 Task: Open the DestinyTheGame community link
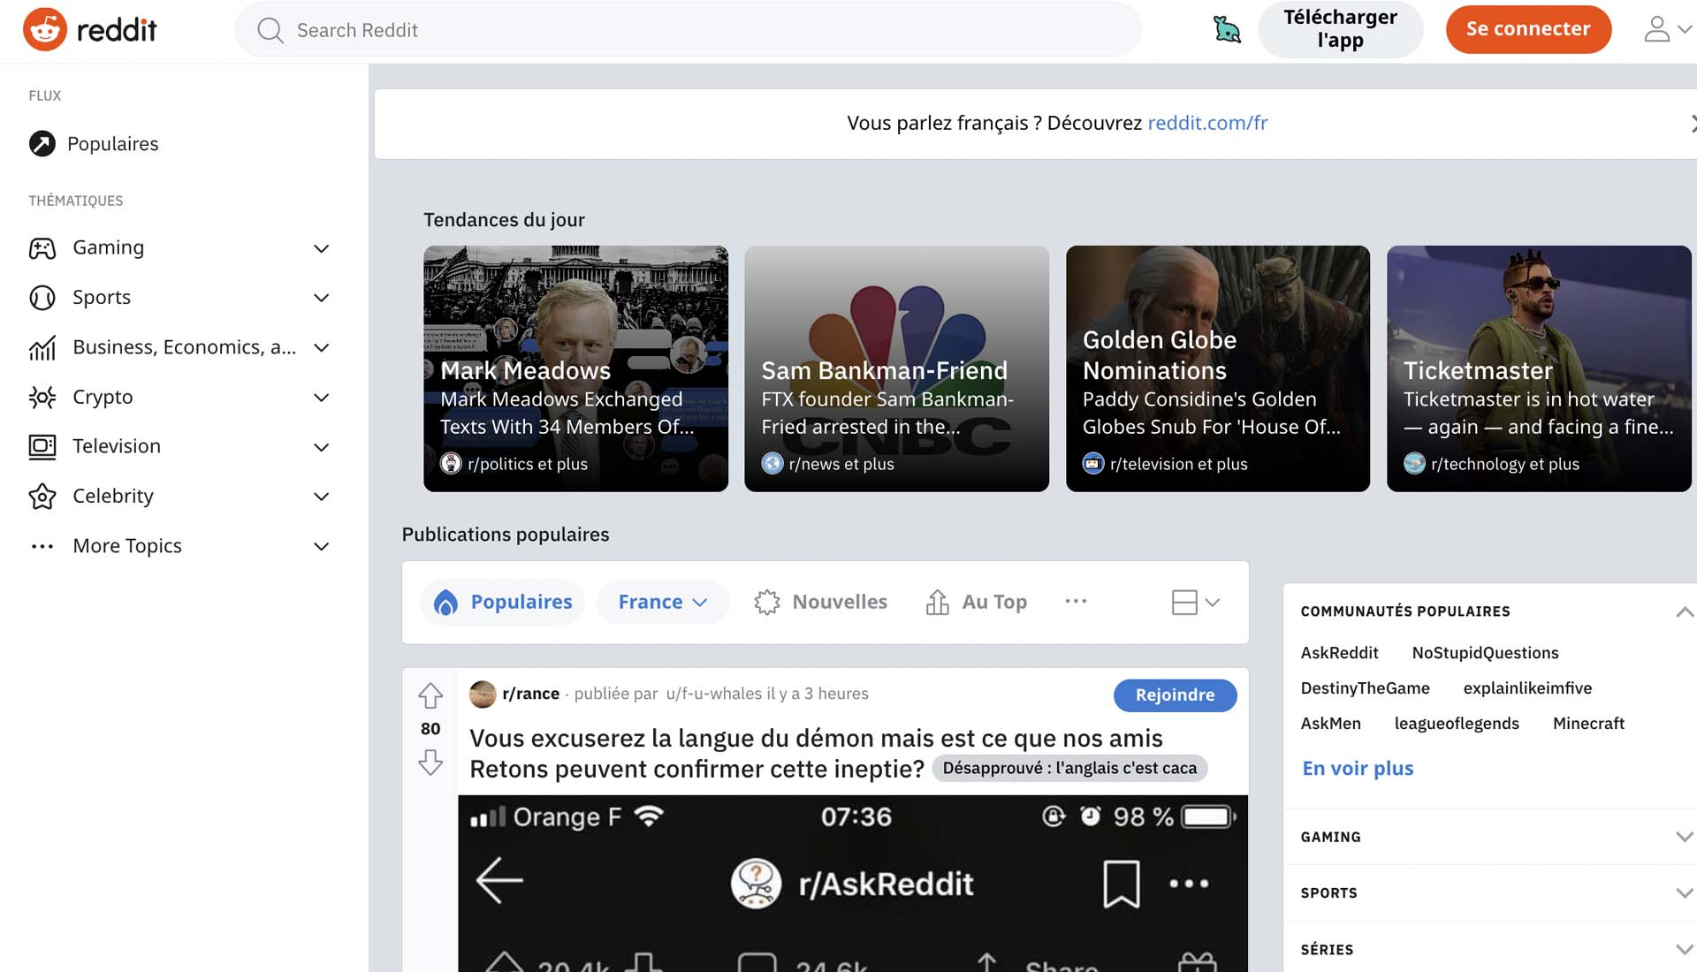click(1365, 688)
